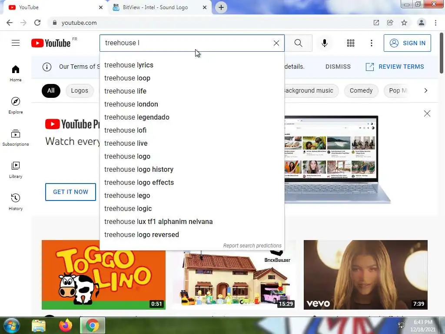445x334 pixels.
Task: Bookmark this page with the star icon
Action: click(x=404, y=23)
